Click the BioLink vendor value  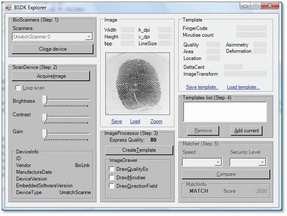[x=82, y=166]
